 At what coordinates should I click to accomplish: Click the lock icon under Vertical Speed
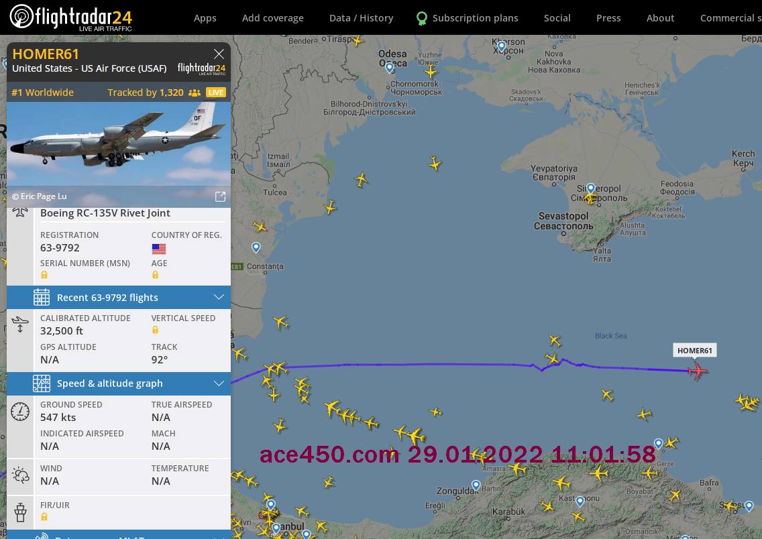click(x=156, y=330)
